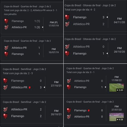The image size is (127, 127).
Task: Click Athletico-PR crest in 17/07/19 match
Action: [x=6, y=27]
